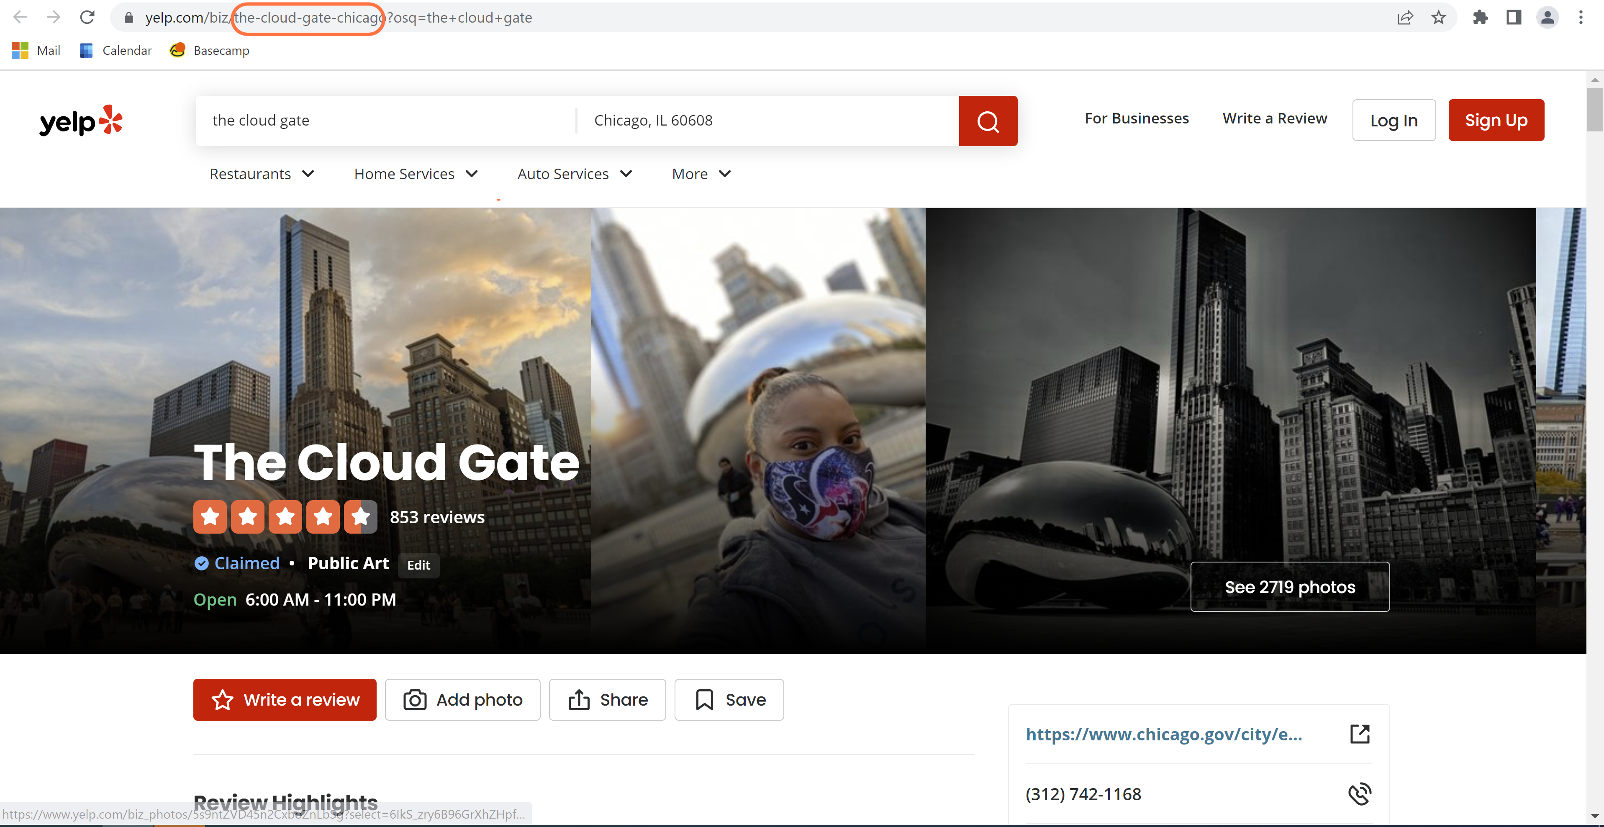Viewport: 1604px width, 827px height.
Task: Expand the Auto Services dropdown
Action: click(x=574, y=174)
